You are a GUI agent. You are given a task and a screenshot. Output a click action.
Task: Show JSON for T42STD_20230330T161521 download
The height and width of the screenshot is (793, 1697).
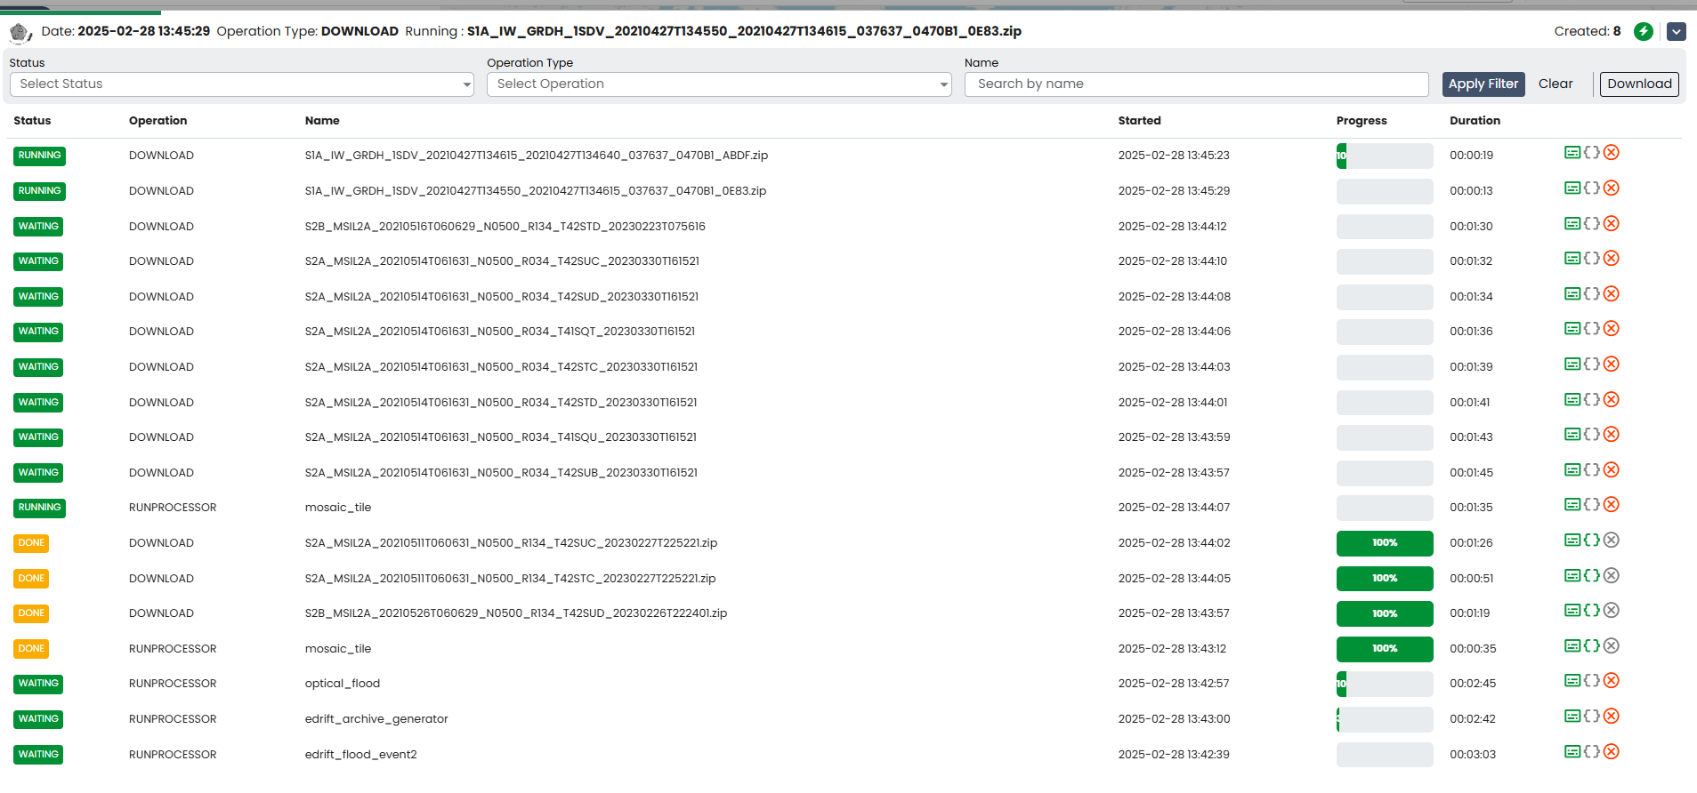click(x=1592, y=400)
